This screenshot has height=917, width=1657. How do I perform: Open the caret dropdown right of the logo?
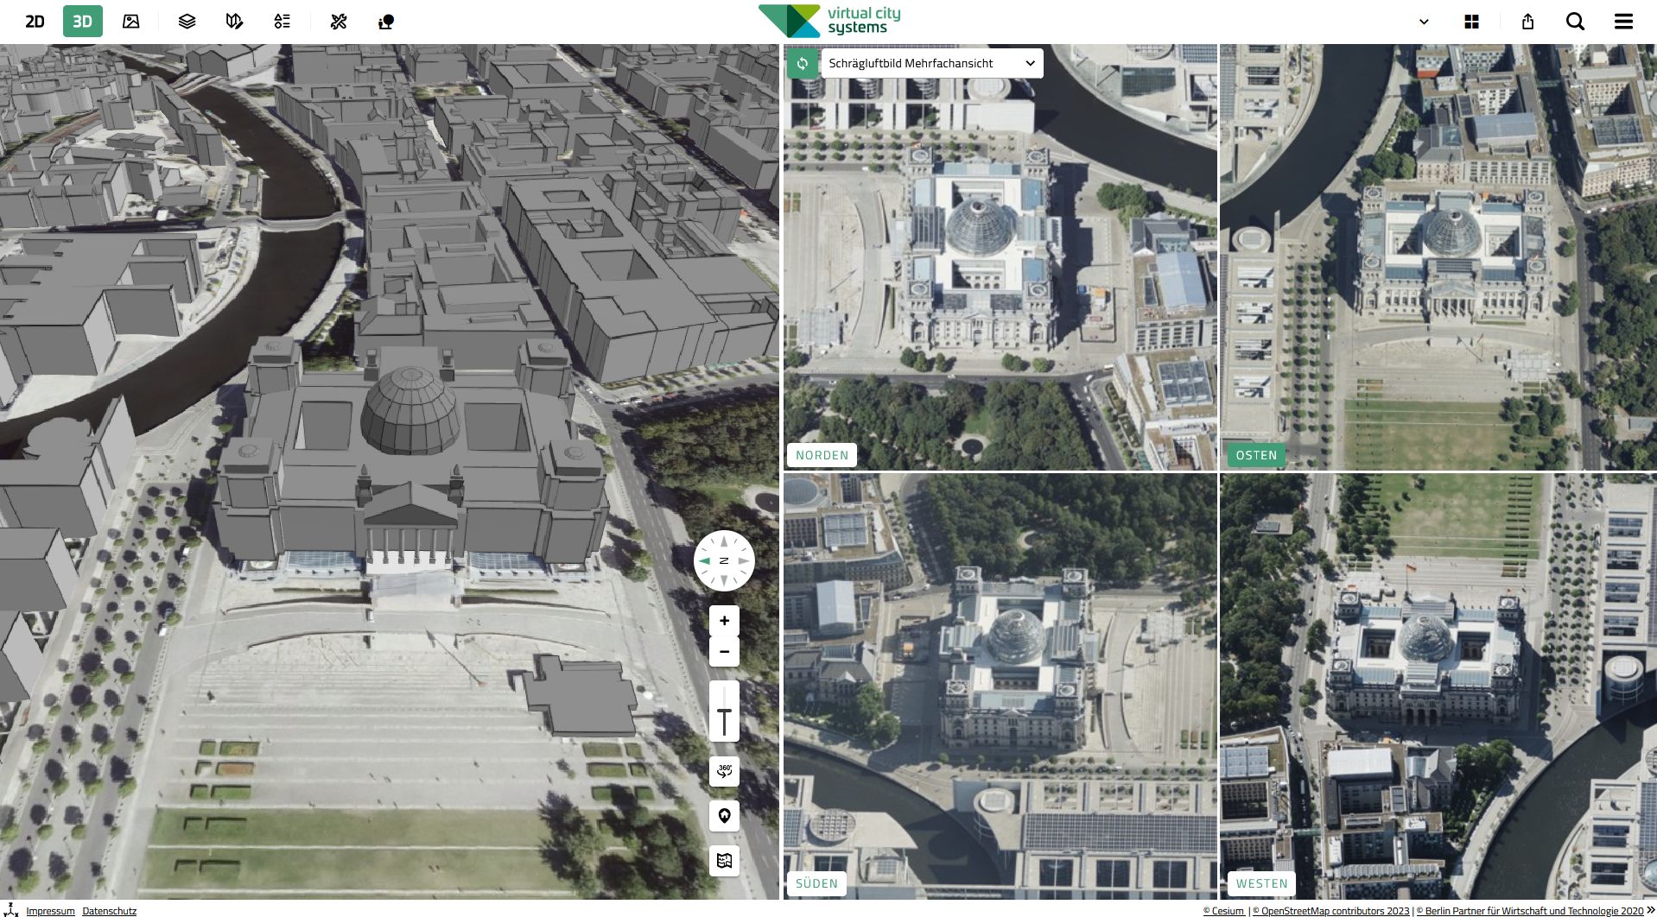[x=1423, y=22]
